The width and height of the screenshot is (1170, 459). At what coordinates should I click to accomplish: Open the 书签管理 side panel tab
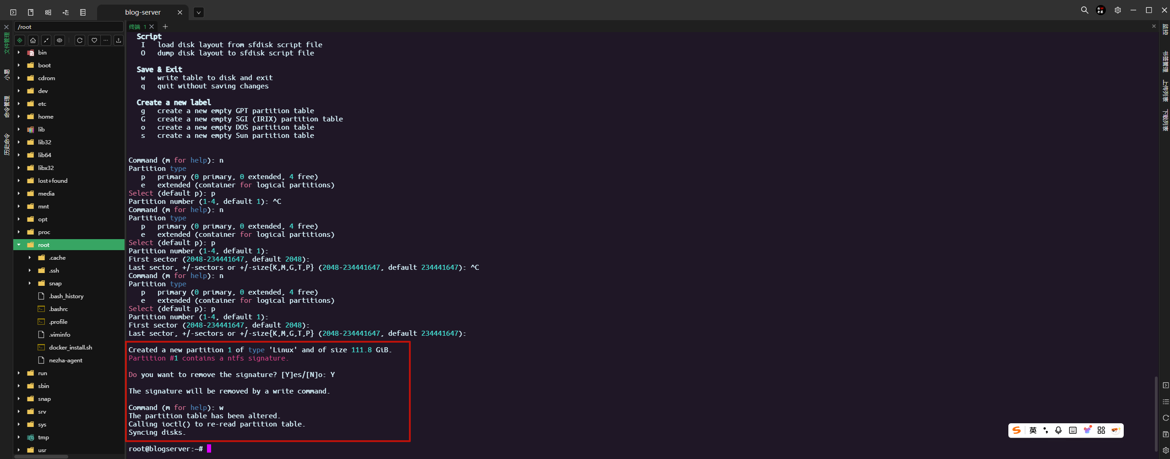[x=1165, y=62]
